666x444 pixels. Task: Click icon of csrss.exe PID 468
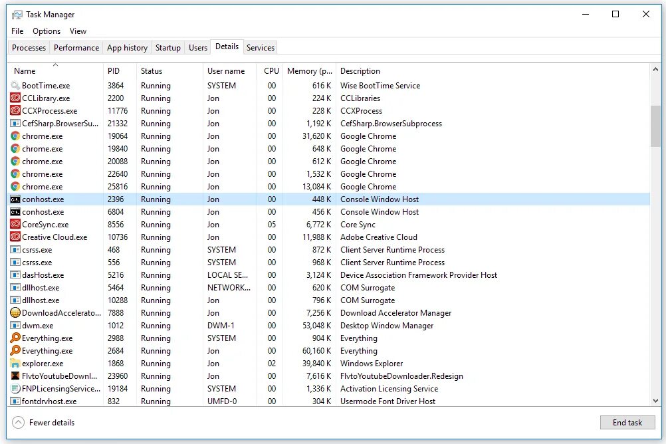pyautogui.click(x=15, y=250)
